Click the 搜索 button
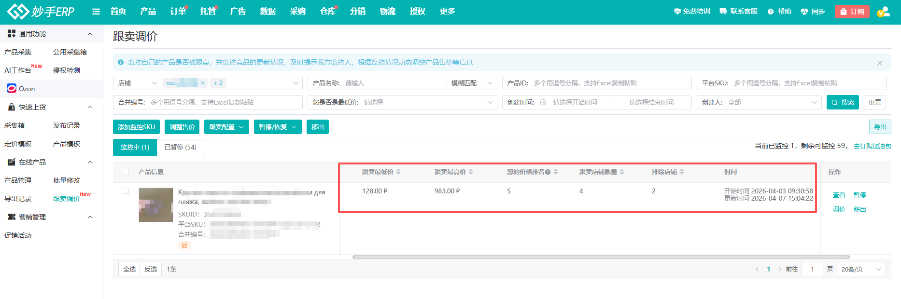 (x=843, y=102)
